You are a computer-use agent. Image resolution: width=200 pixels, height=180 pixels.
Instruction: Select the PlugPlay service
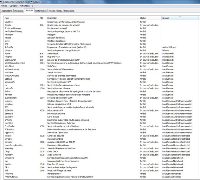9,57
